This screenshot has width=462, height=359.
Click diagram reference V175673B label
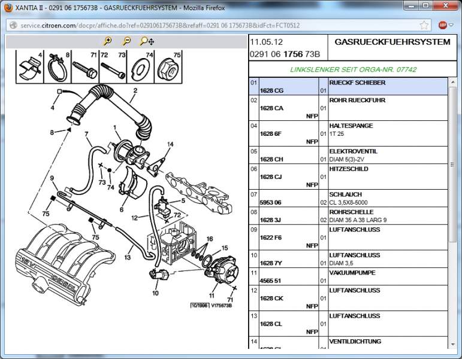point(222,305)
